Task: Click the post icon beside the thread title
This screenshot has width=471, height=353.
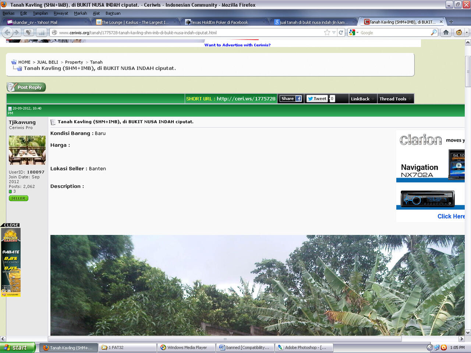Action: (53, 122)
